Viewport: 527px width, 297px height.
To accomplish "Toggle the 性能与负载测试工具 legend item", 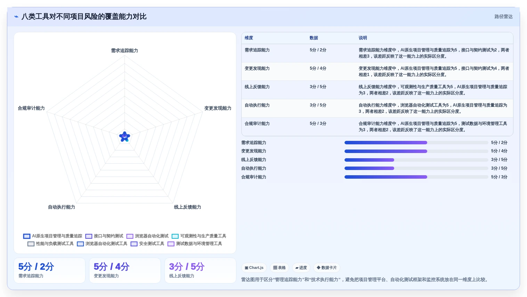I will click(x=51, y=244).
